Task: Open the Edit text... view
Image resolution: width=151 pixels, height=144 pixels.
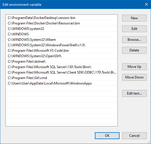Action: (x=134, y=93)
